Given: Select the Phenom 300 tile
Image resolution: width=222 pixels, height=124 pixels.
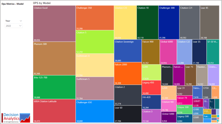Looking at the screenshot, I should pyautogui.click(x=54, y=59).
